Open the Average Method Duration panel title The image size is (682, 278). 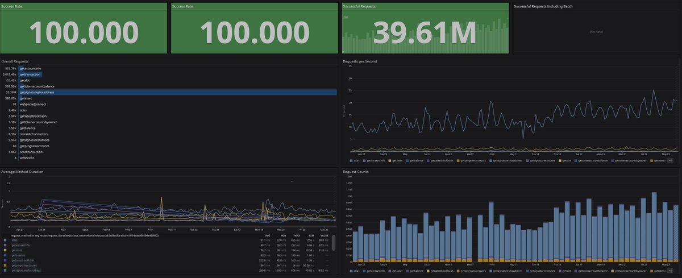coord(22,171)
